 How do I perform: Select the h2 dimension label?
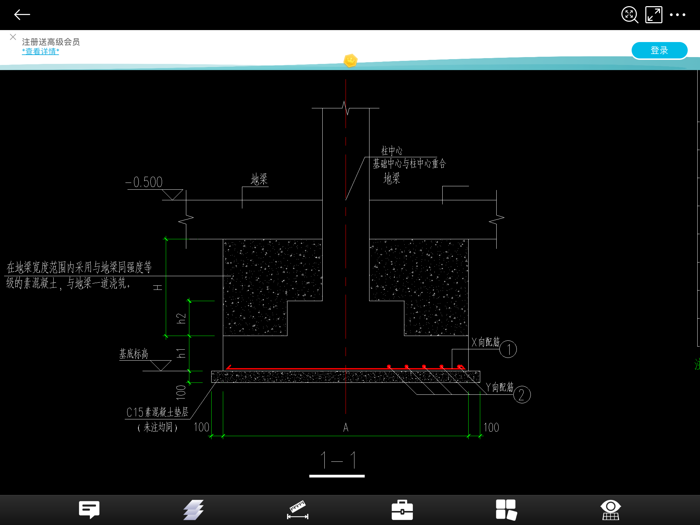181,319
